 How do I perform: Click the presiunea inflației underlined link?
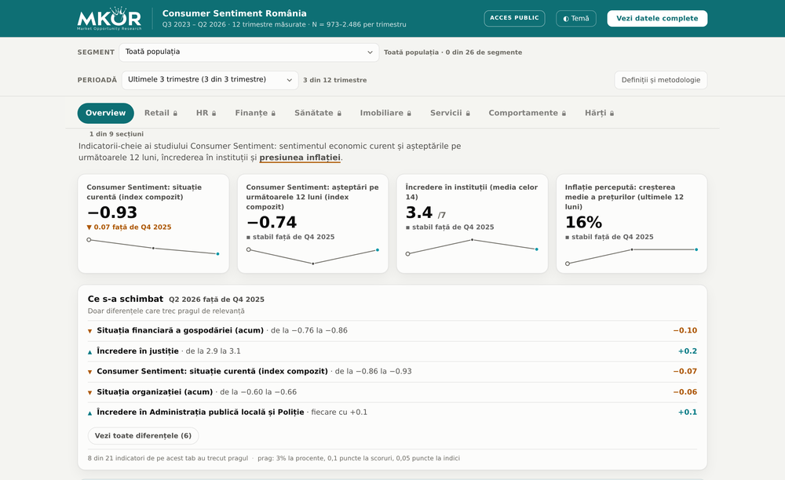tap(300, 158)
